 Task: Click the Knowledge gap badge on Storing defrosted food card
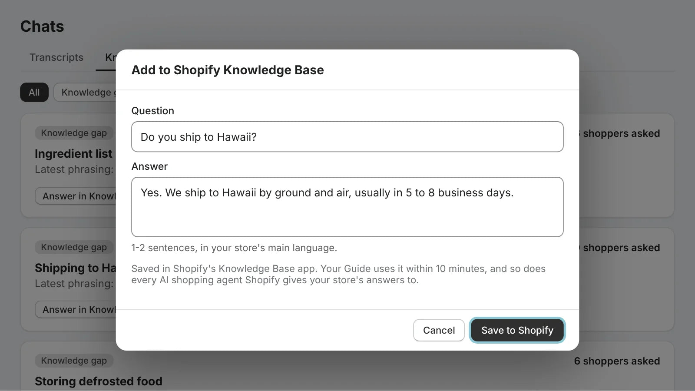(x=74, y=361)
